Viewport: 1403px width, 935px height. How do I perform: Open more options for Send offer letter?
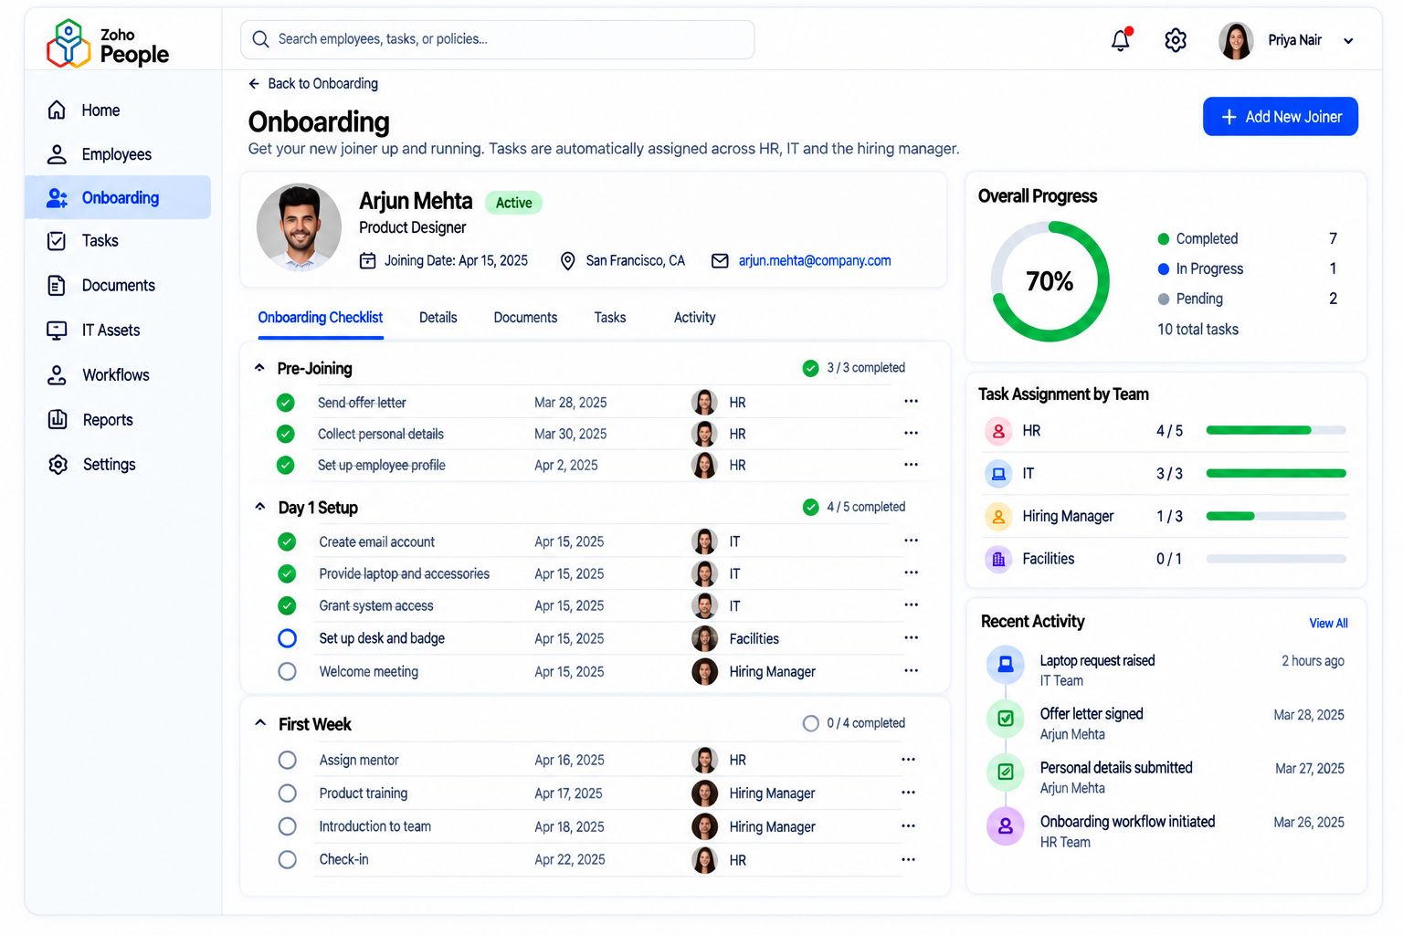point(911,402)
